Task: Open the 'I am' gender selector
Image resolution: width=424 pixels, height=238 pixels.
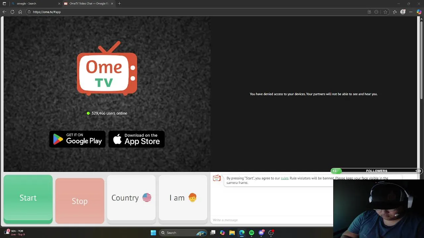Action: [x=183, y=198]
